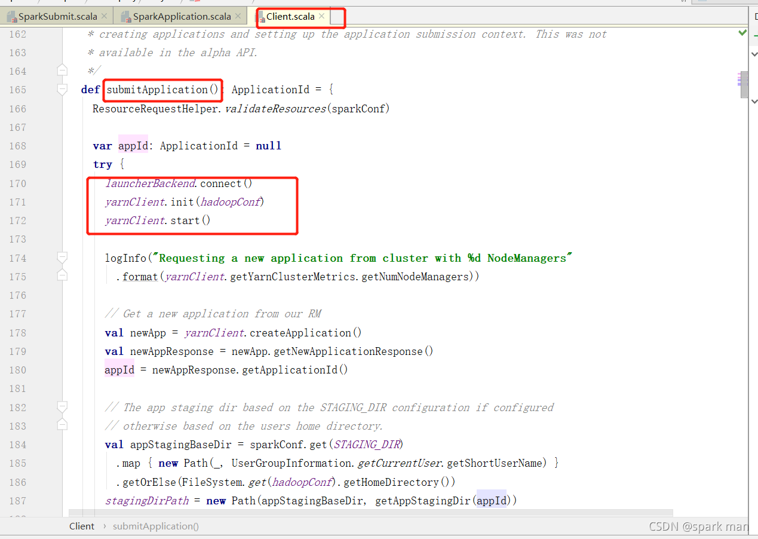Collapse comment fold marker on line 182
The width and height of the screenshot is (758, 539).
[x=62, y=407]
